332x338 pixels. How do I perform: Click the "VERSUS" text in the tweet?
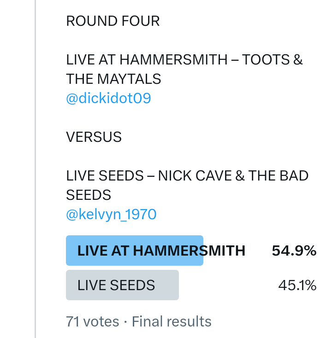pyautogui.click(x=94, y=137)
